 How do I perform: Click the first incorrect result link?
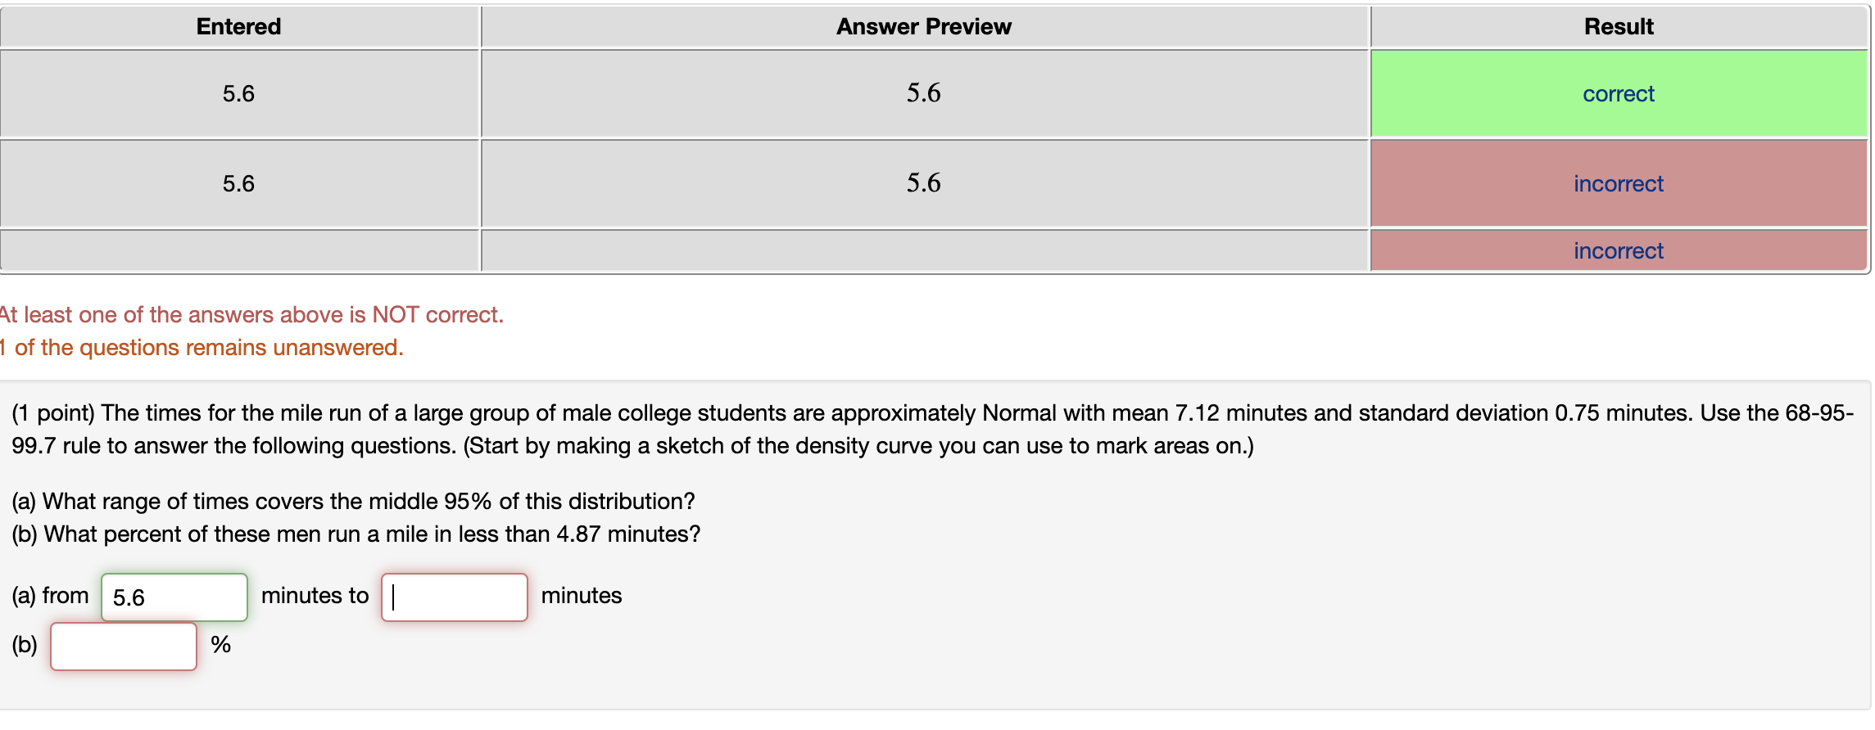tap(1617, 183)
